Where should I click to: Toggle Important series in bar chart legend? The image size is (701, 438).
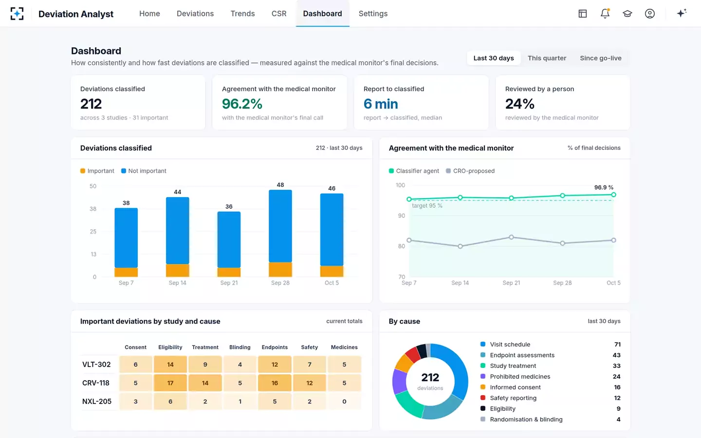click(x=97, y=171)
